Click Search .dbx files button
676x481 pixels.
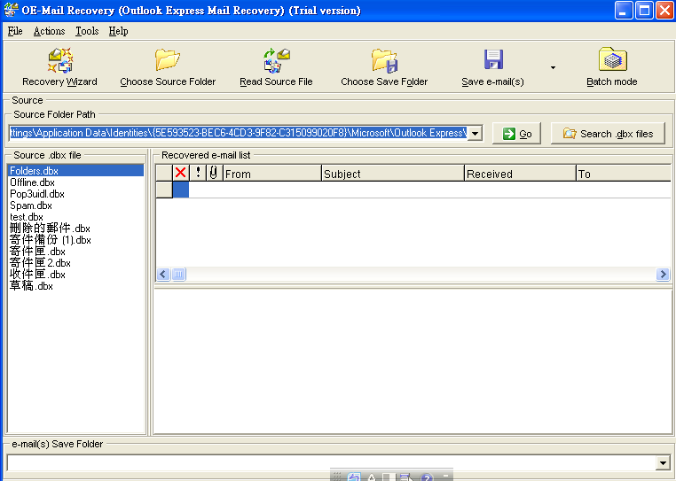tap(608, 134)
